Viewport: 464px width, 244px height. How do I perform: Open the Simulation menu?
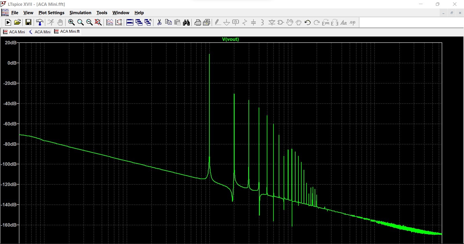(x=80, y=13)
